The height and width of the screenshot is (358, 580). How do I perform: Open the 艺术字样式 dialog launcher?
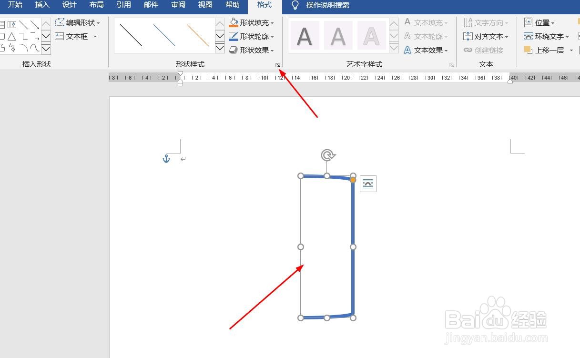click(x=451, y=64)
